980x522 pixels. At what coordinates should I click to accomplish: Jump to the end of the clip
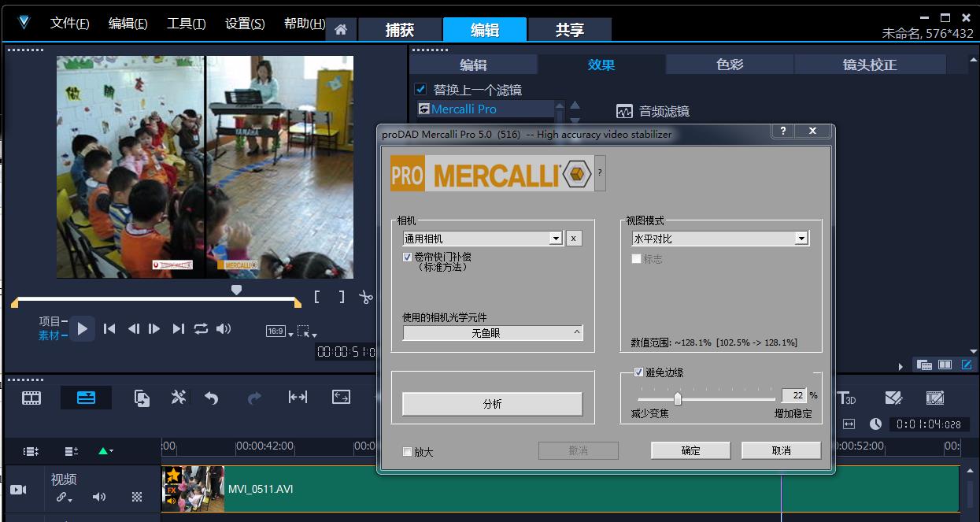(x=179, y=329)
